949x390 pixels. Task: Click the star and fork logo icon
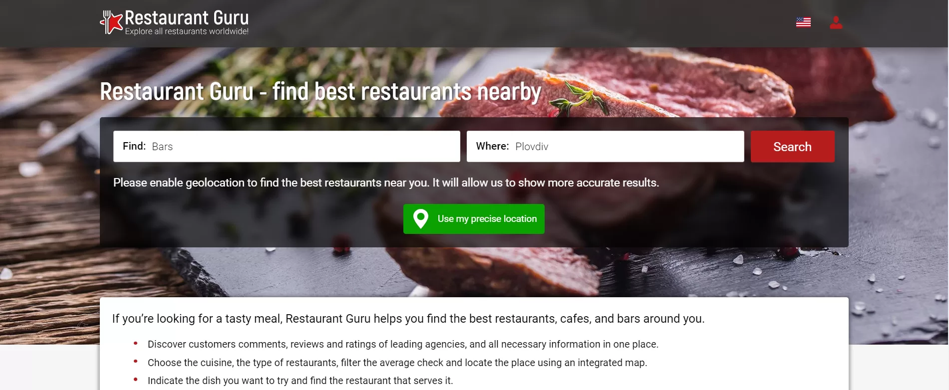111,22
